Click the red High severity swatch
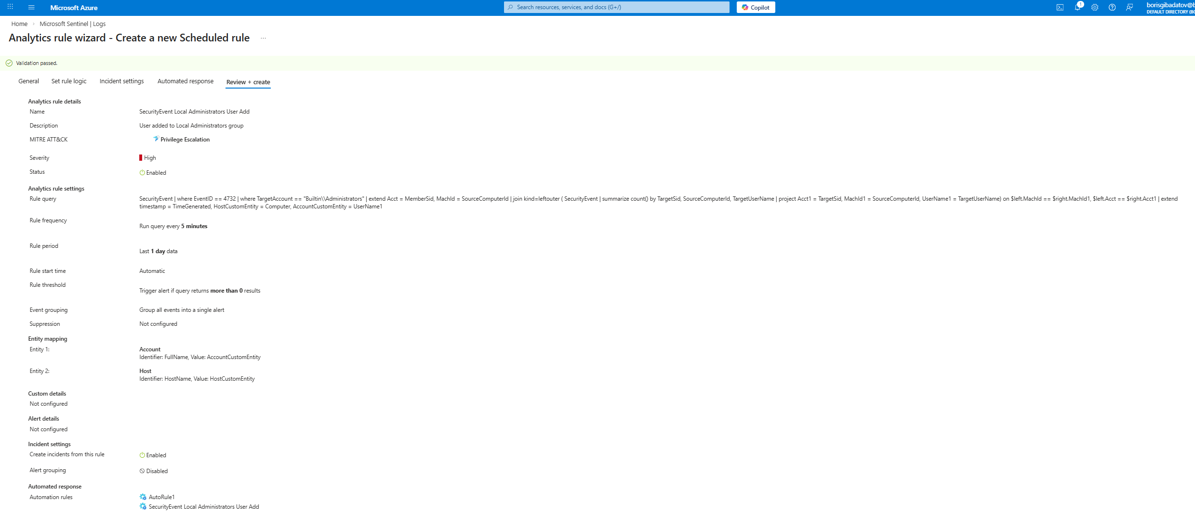 pos(141,158)
